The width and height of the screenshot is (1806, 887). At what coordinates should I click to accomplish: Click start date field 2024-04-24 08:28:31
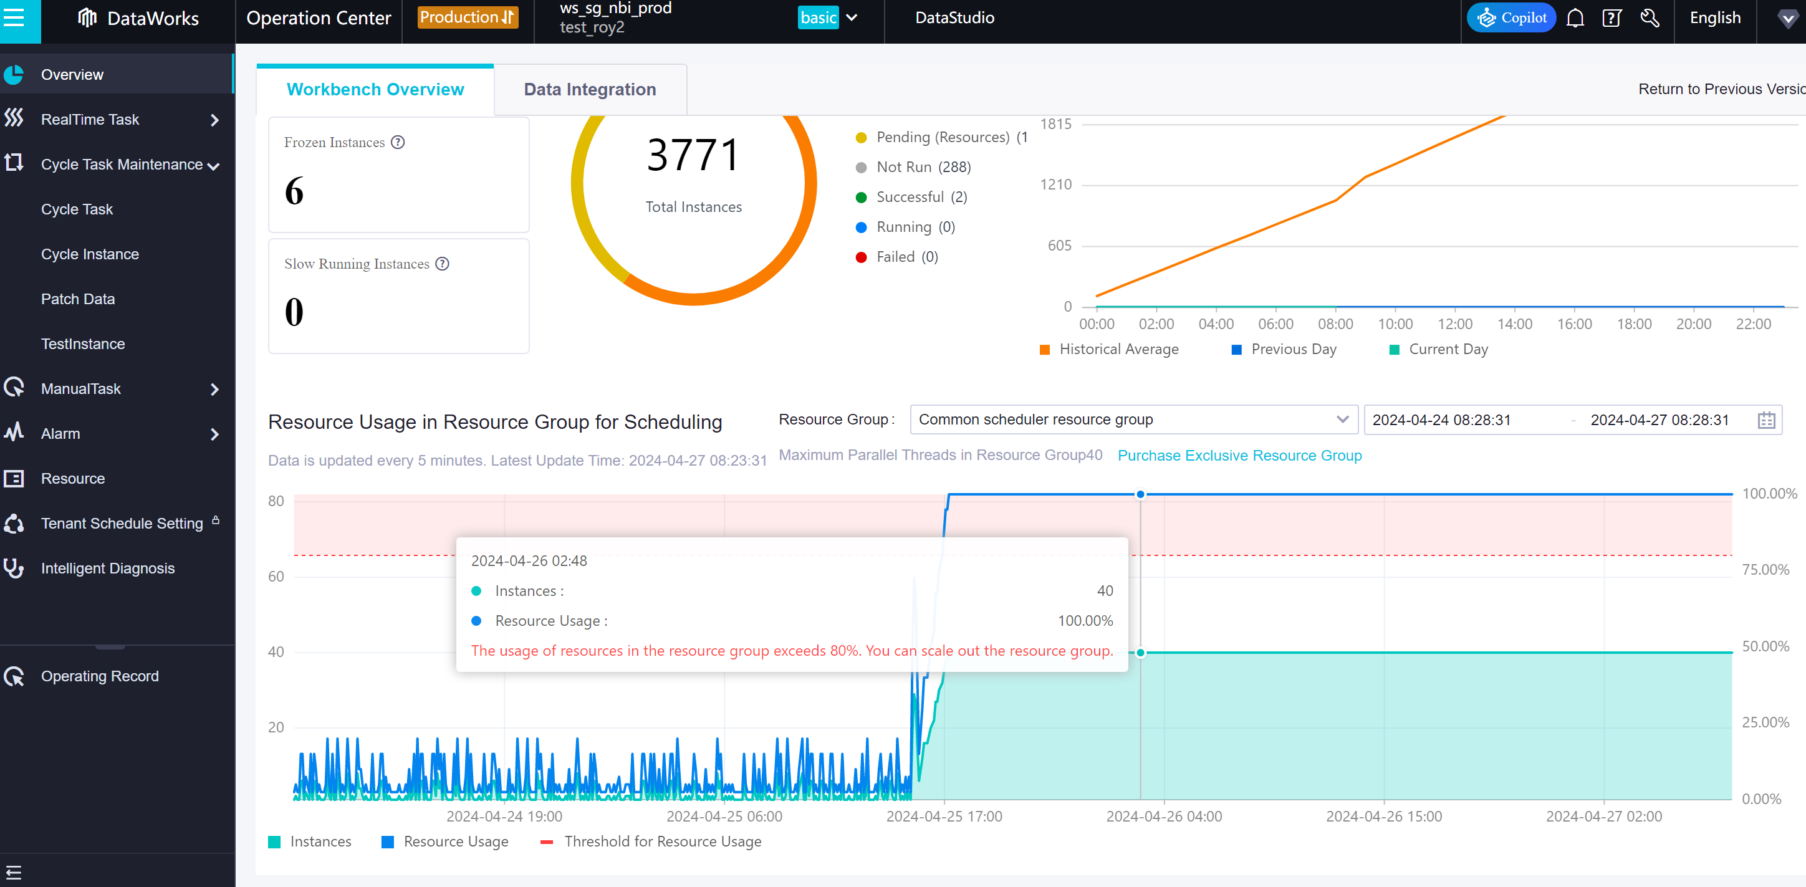(1441, 420)
